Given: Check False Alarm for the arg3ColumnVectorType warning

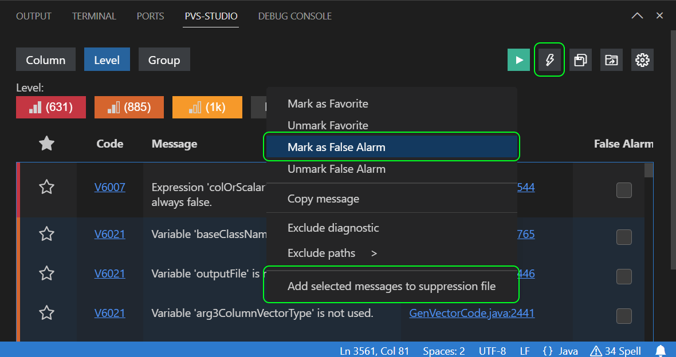Looking at the screenshot, I should point(624,315).
